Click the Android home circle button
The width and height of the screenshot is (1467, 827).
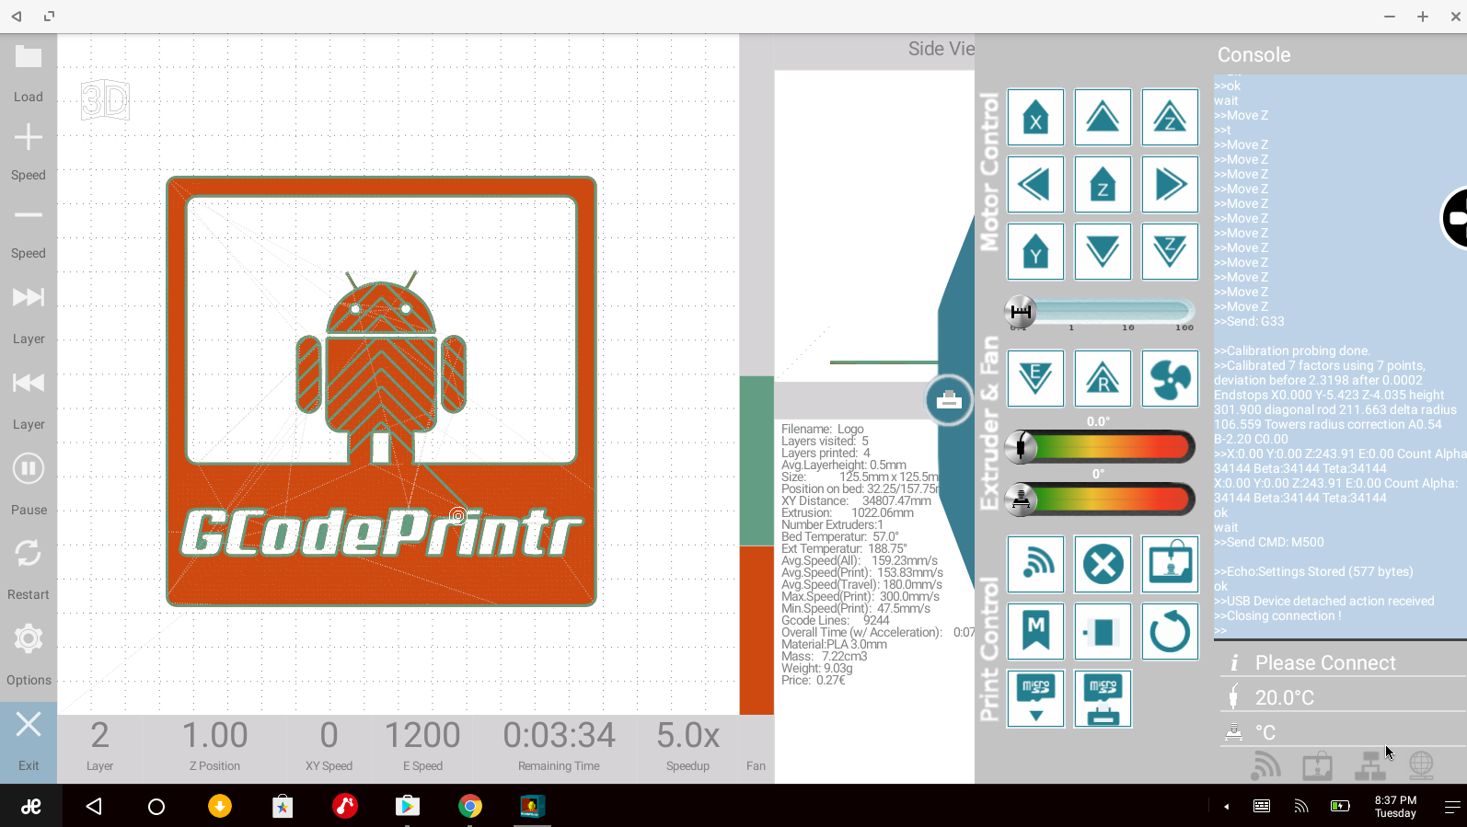pyautogui.click(x=156, y=807)
